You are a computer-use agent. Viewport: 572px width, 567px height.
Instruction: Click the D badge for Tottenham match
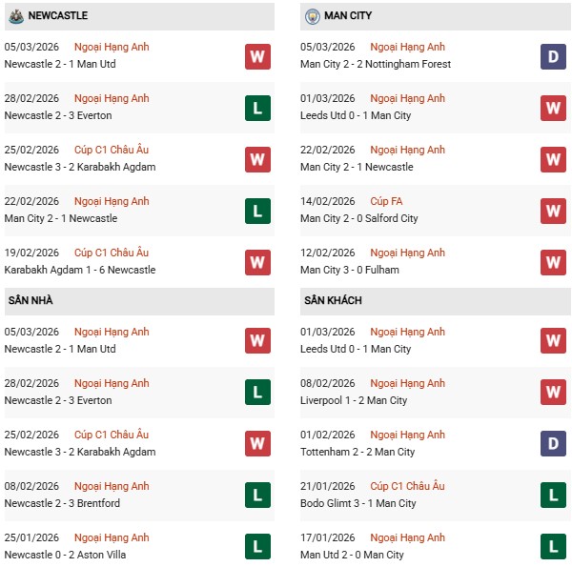[x=553, y=444]
